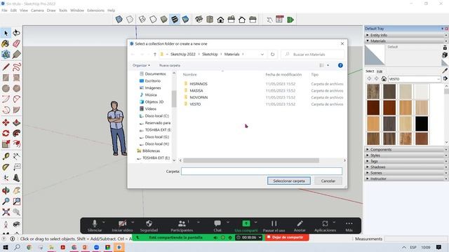Click the Seleccionar carpeta button
Viewport: 449px width, 252px height.
pyautogui.click(x=289, y=181)
